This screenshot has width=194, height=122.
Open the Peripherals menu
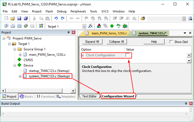click(78, 11)
